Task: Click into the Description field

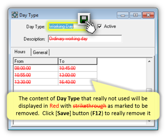Action: tap(85, 39)
